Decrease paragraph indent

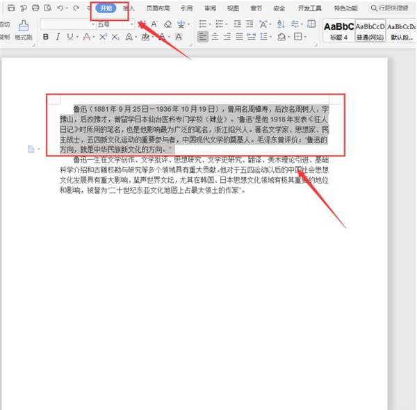click(x=237, y=24)
